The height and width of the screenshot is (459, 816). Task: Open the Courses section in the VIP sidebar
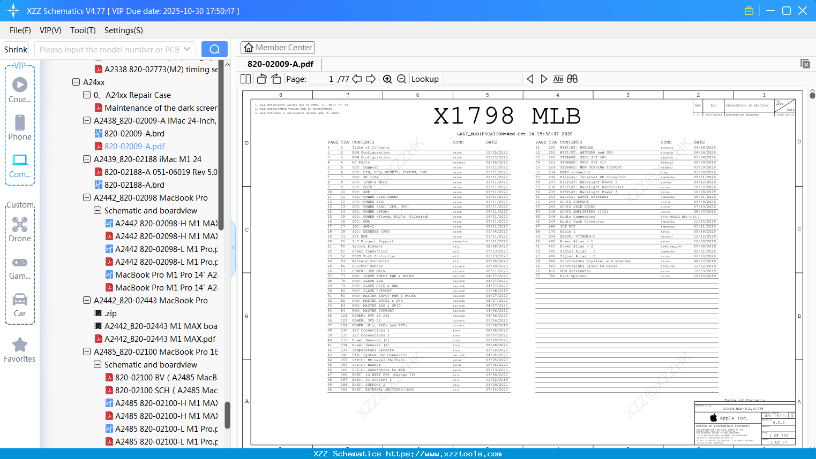tap(20, 90)
